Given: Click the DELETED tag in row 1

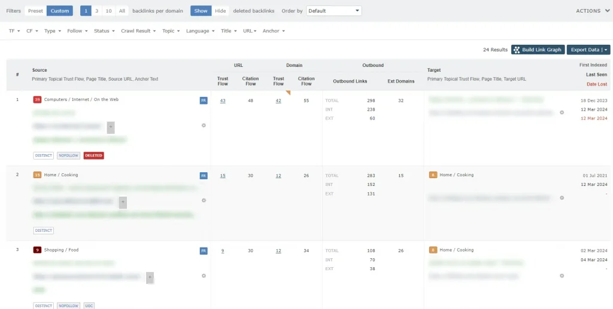Looking at the screenshot, I should (94, 155).
